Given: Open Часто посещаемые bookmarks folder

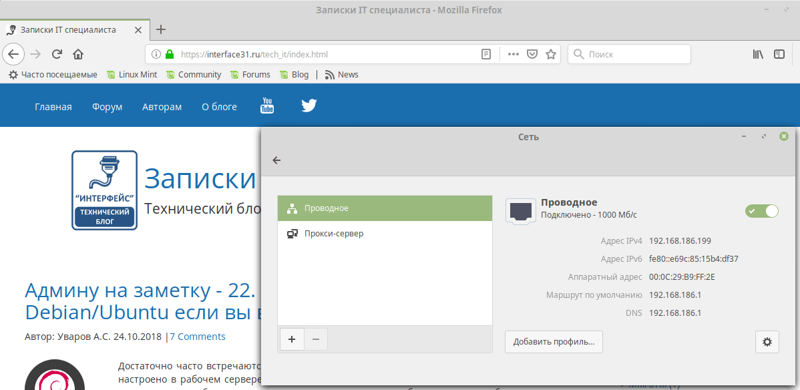Looking at the screenshot, I should pyautogui.click(x=53, y=75).
